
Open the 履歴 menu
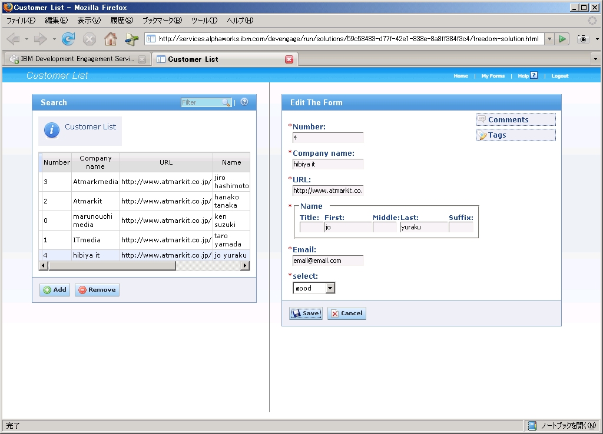click(x=121, y=21)
